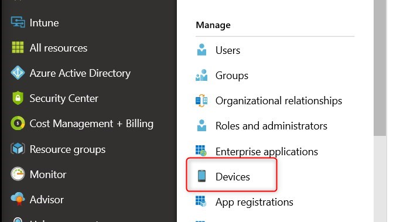Open All resources in the sidebar
The height and width of the screenshot is (222, 400).
click(x=59, y=48)
